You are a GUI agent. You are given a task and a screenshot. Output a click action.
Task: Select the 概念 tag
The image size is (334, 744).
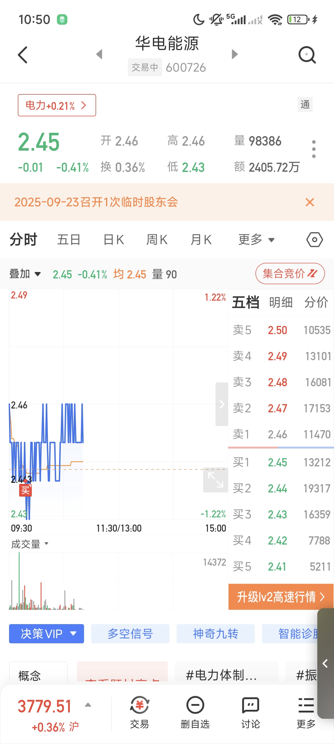[39, 672]
